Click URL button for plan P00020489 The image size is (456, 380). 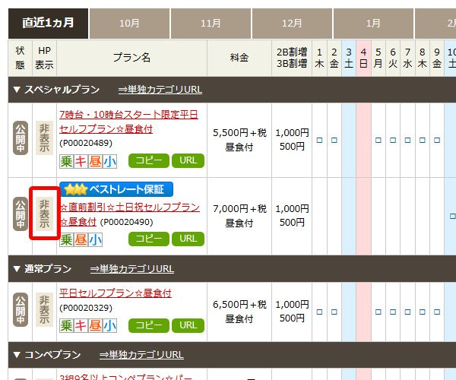188,161
